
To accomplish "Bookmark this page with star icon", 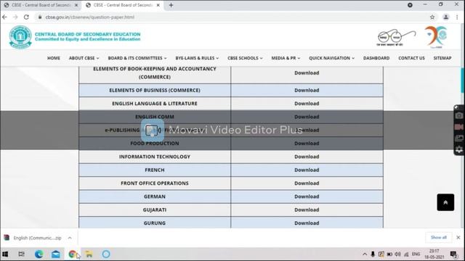I will 432,17.
